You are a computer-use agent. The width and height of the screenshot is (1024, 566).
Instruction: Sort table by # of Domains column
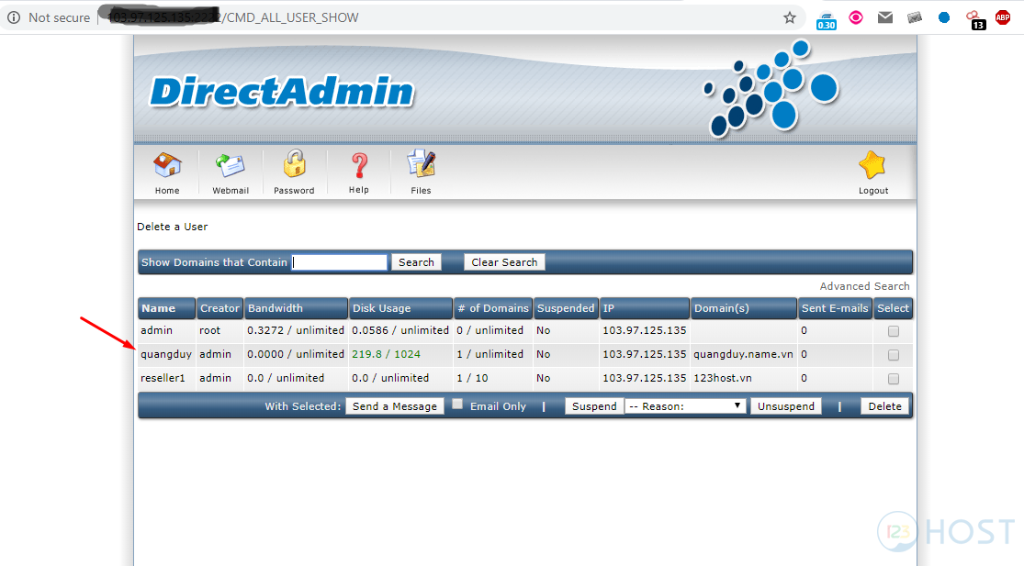pyautogui.click(x=493, y=308)
